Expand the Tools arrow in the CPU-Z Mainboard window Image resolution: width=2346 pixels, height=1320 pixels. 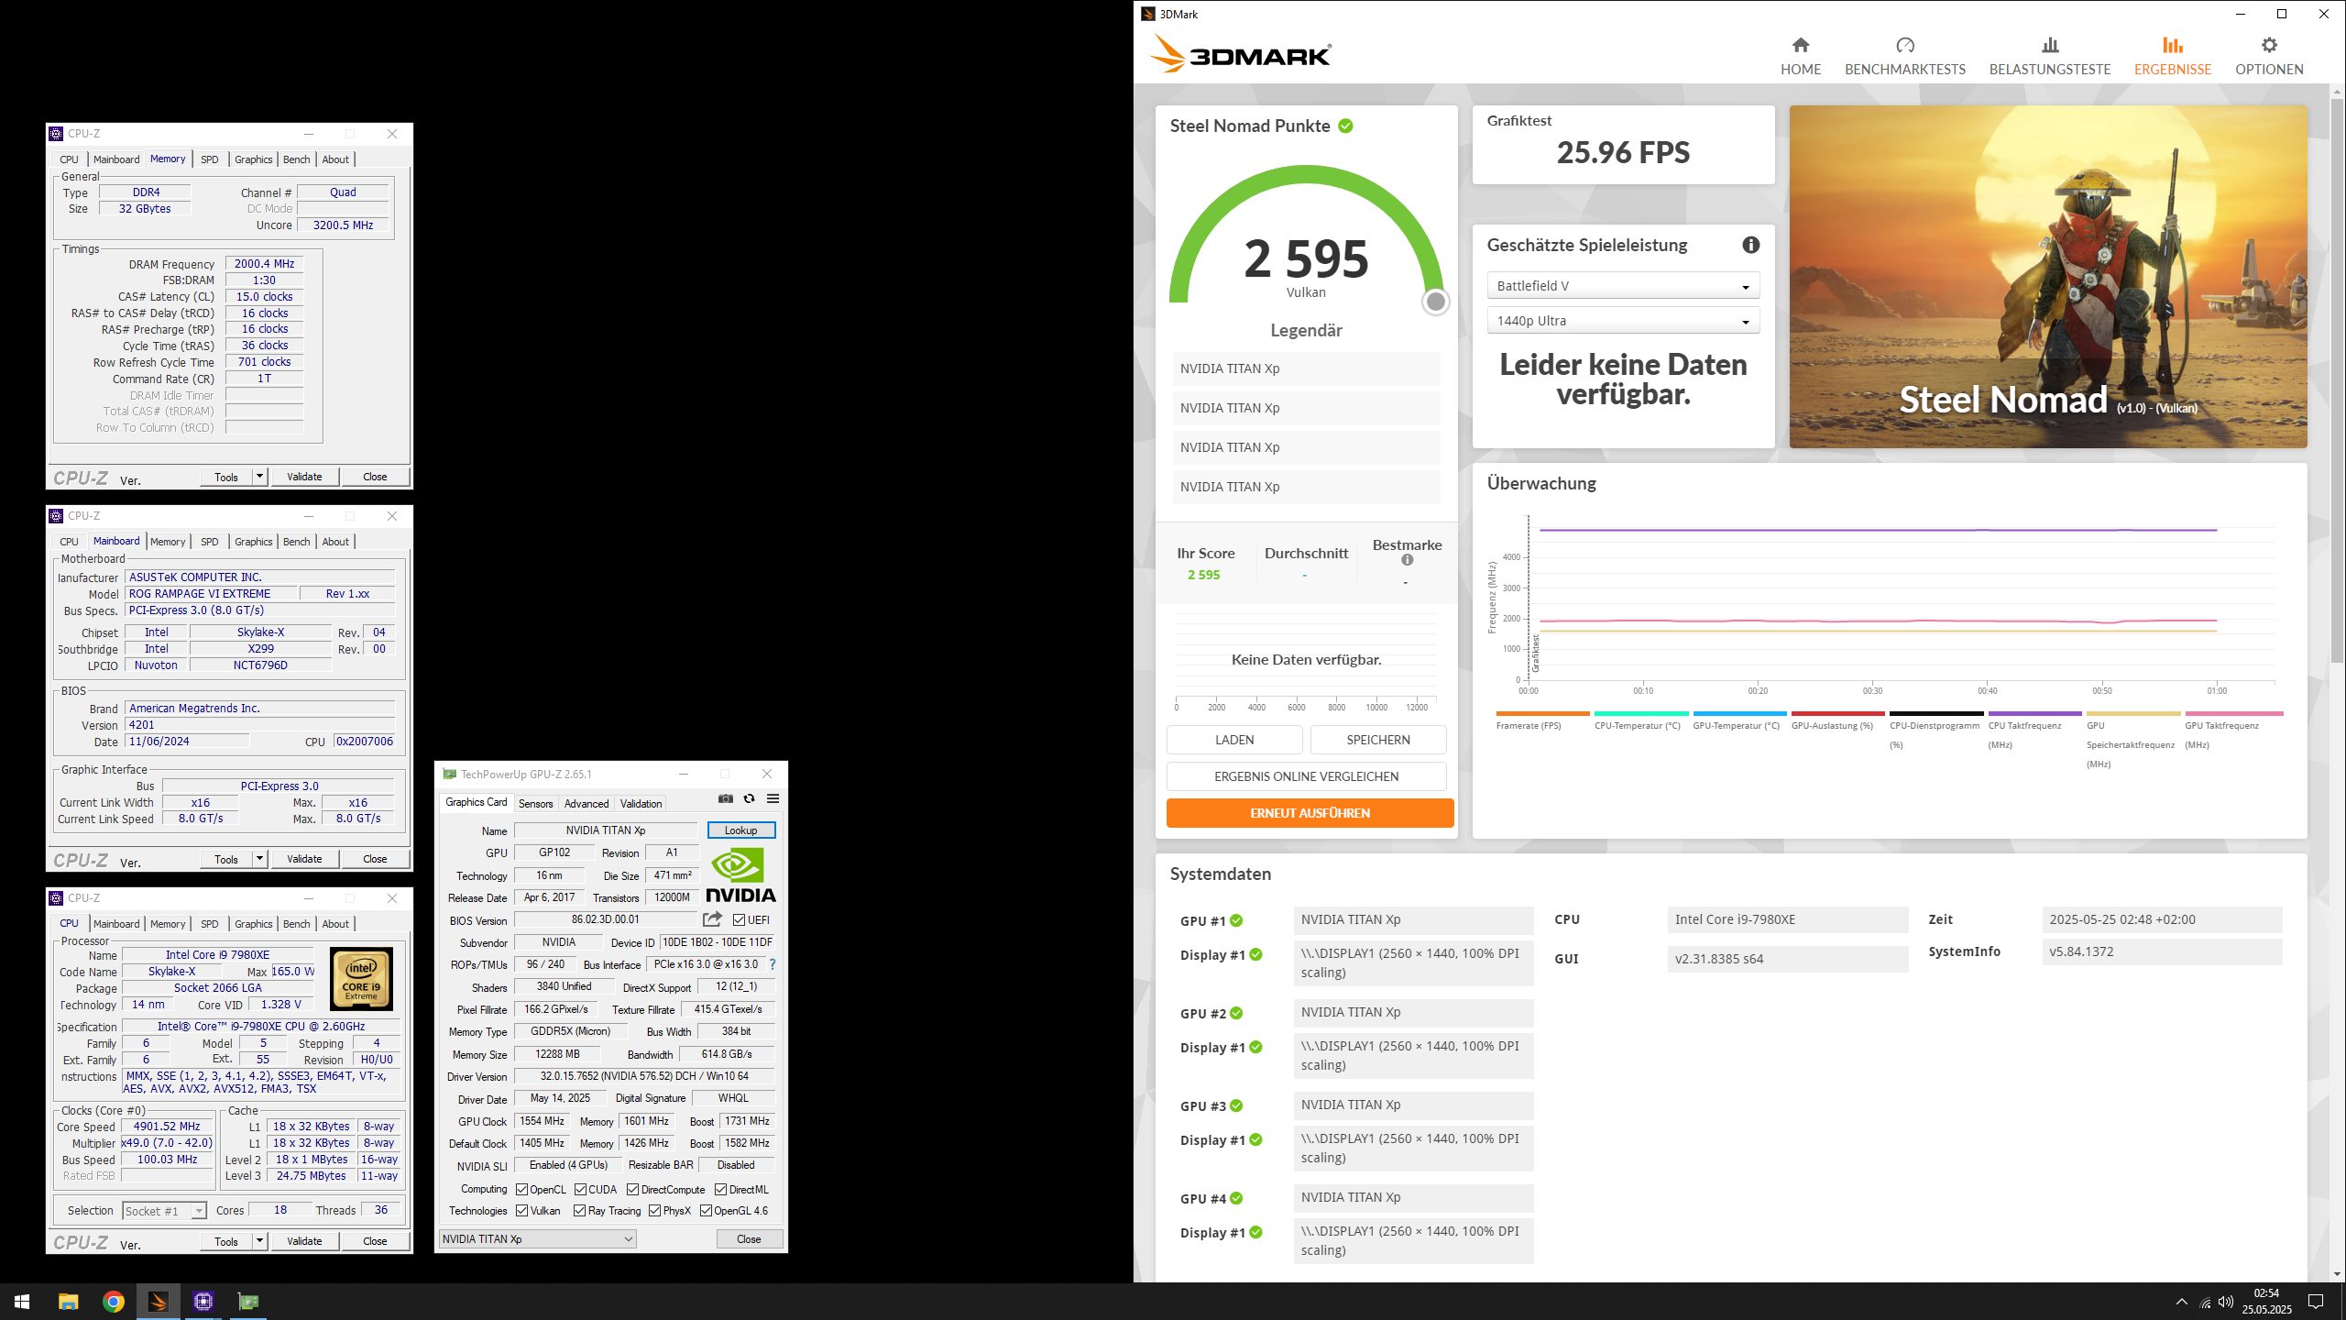[259, 859]
